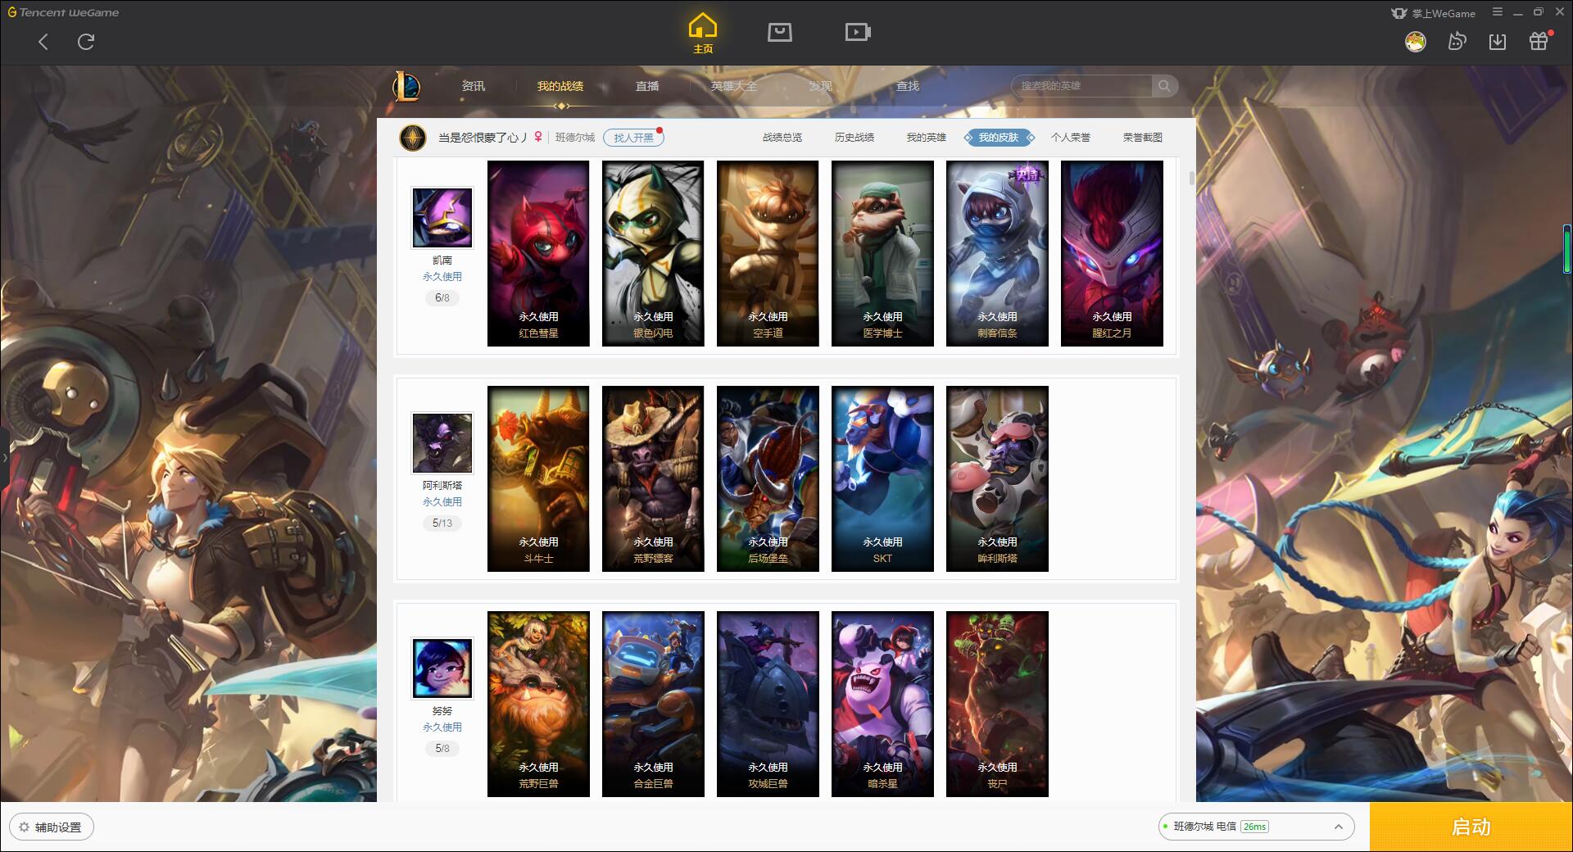Open the user avatar in the top right
The width and height of the screenshot is (1573, 852).
(x=1415, y=41)
